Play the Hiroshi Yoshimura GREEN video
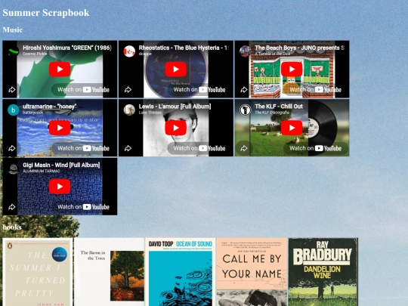 60,70
